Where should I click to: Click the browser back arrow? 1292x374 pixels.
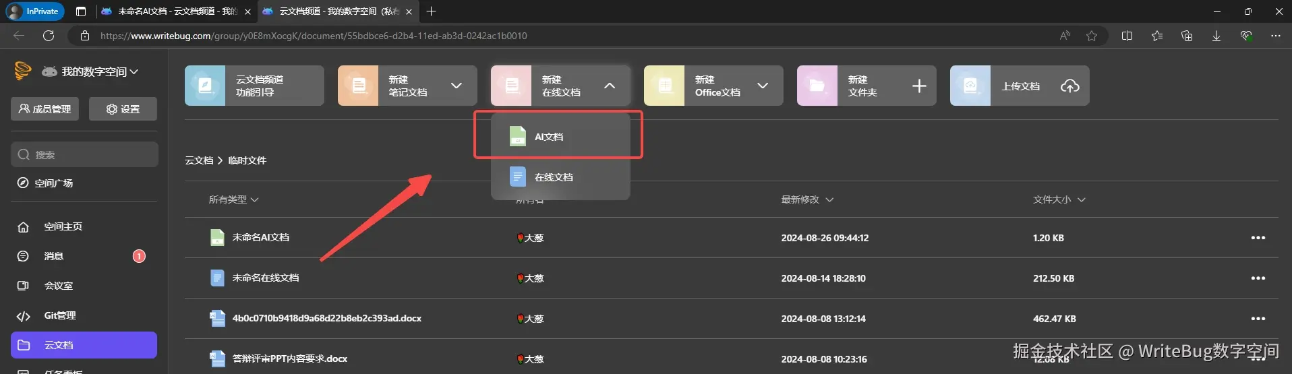click(x=19, y=36)
